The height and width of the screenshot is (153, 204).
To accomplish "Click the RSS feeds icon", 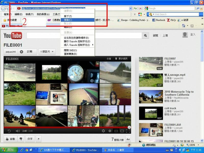I will click(x=192, y=26).
